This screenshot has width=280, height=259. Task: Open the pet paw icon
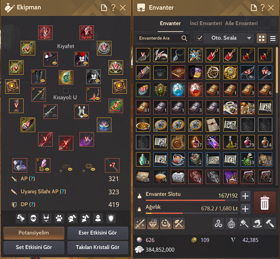pyautogui.click(x=59, y=218)
